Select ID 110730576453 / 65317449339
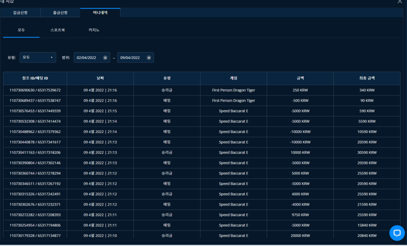This screenshot has width=407, height=246. (x=35, y=111)
